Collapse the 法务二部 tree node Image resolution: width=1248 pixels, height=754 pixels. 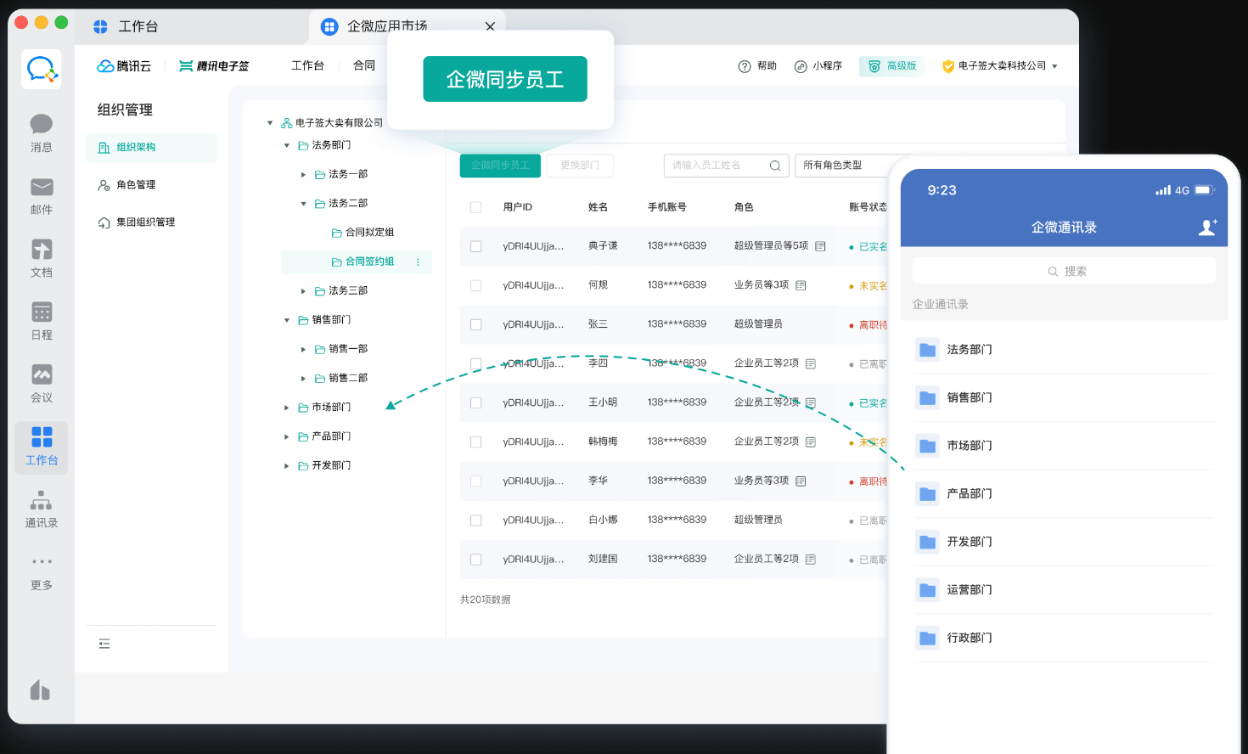[x=303, y=204]
